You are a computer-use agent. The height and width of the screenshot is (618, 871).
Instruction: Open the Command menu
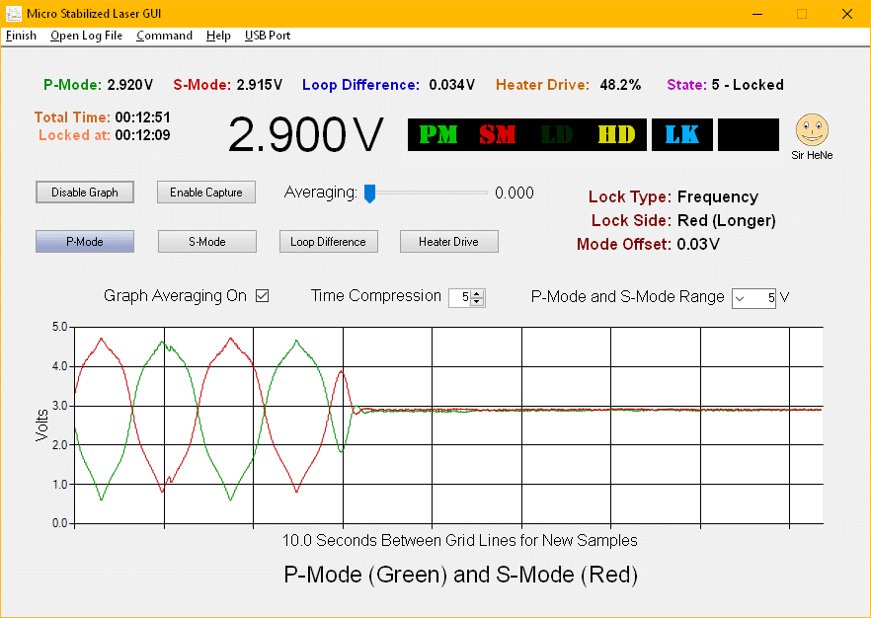pos(164,36)
